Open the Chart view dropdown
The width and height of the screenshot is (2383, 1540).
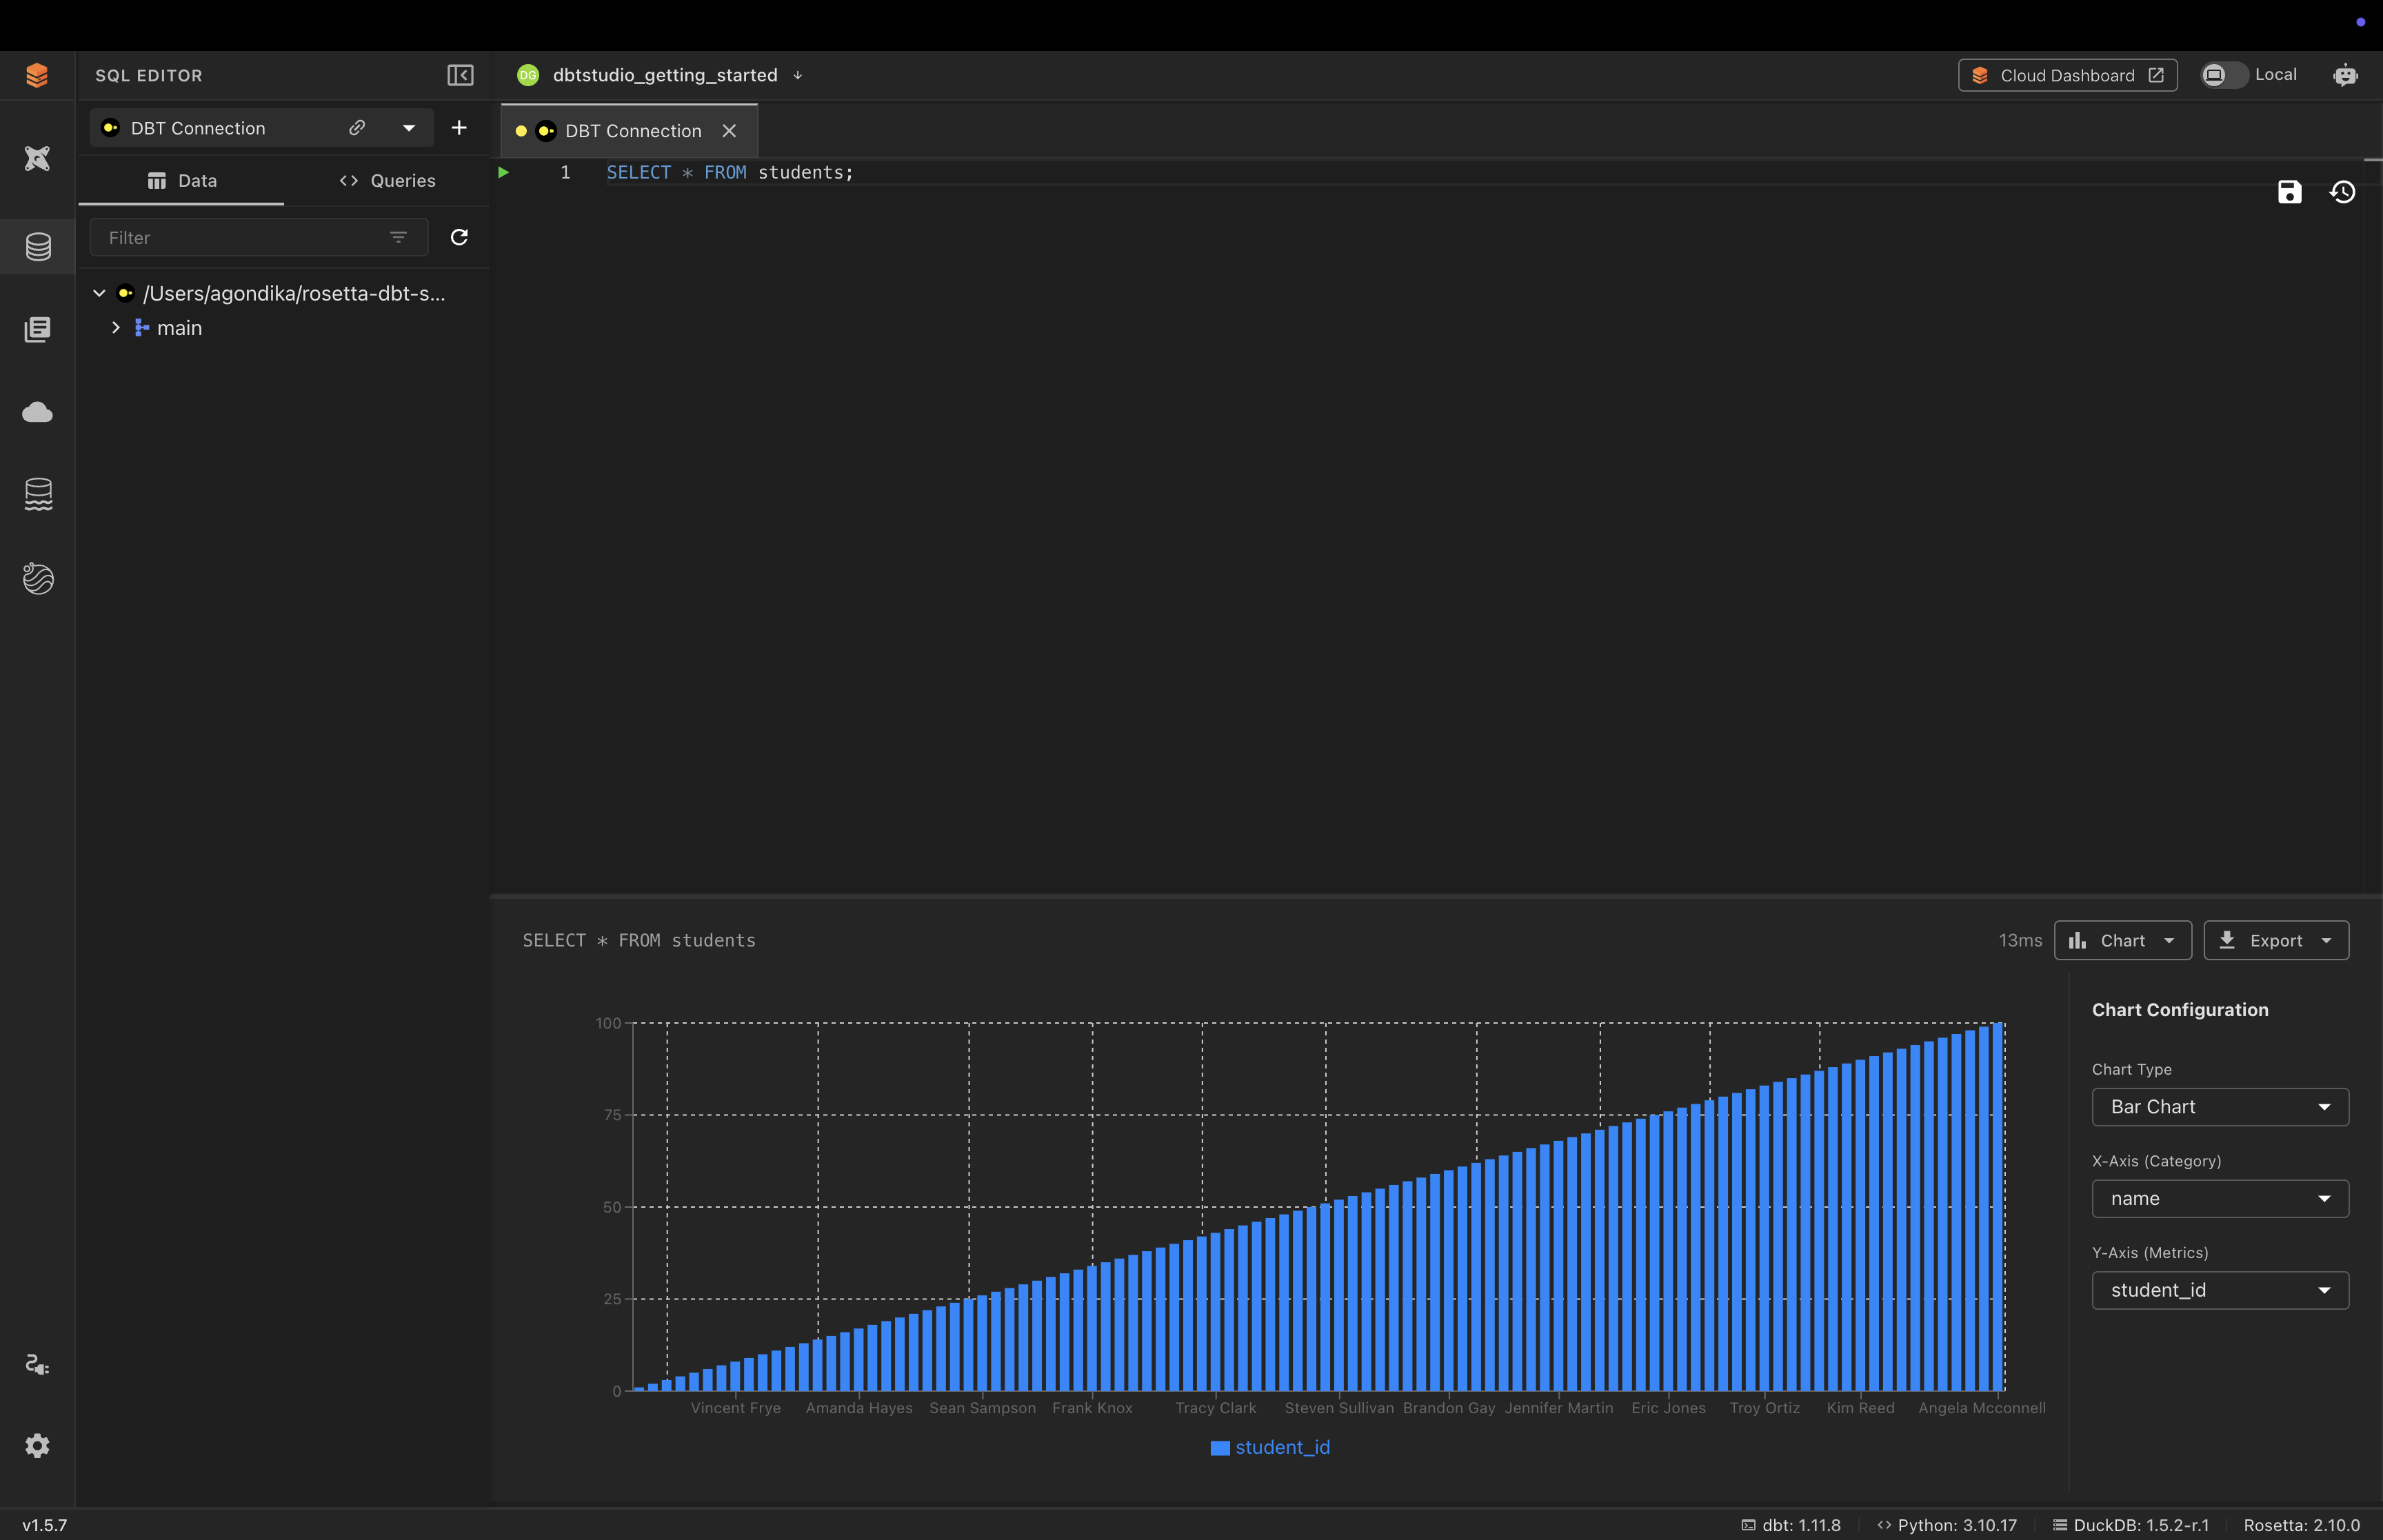[x=2122, y=940]
